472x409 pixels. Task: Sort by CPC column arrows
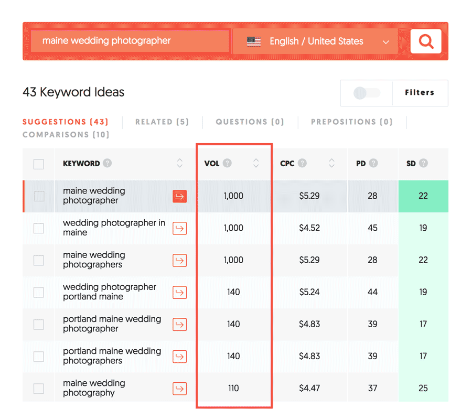(x=331, y=163)
